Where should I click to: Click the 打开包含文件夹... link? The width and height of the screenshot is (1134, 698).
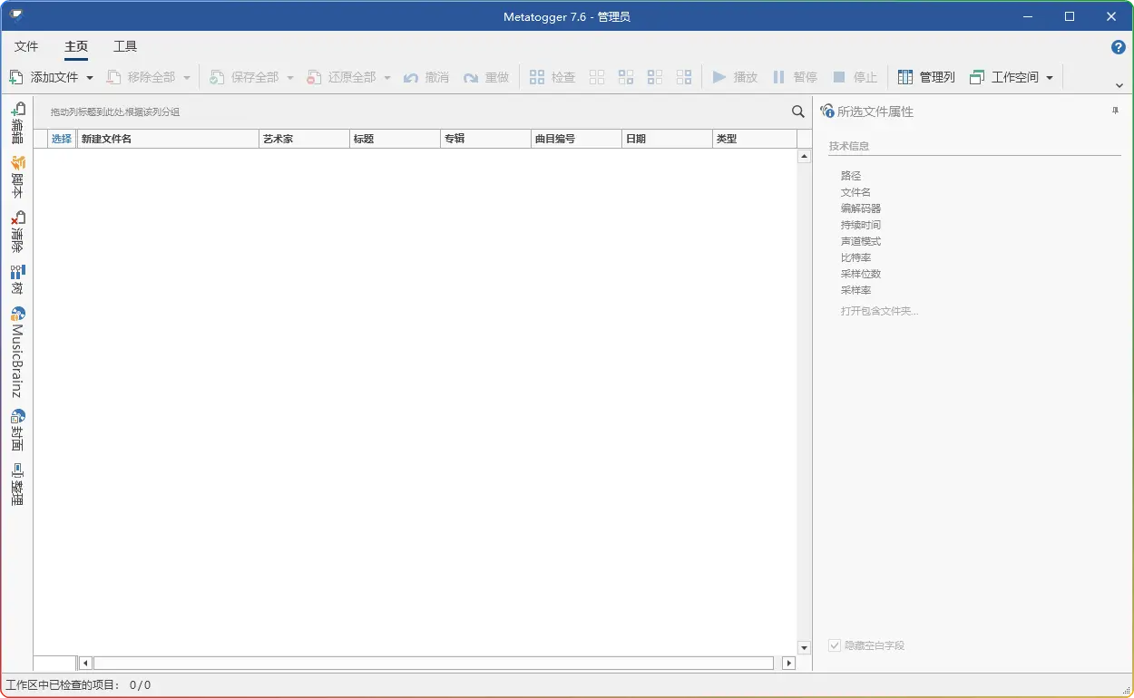coord(879,311)
